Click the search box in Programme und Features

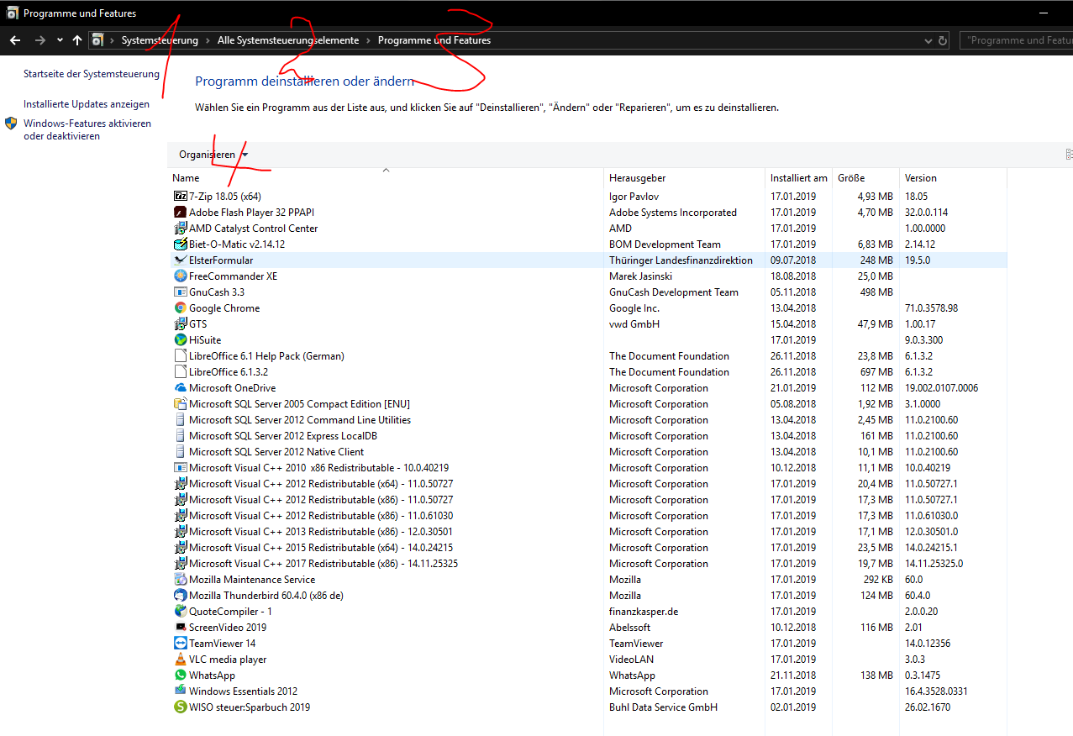tap(1017, 40)
